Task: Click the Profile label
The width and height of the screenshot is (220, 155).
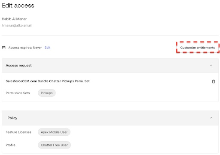Action: [10, 145]
